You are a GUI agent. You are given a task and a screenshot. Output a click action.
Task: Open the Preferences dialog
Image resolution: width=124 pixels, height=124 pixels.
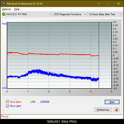[x=103, y=110]
